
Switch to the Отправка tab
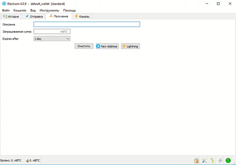(34, 16)
